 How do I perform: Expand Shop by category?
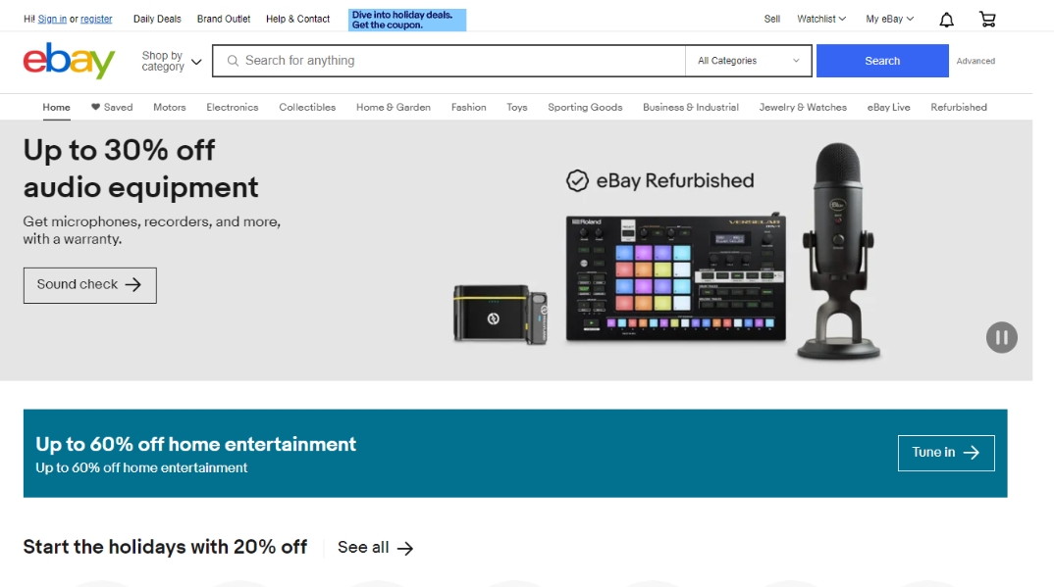point(169,61)
